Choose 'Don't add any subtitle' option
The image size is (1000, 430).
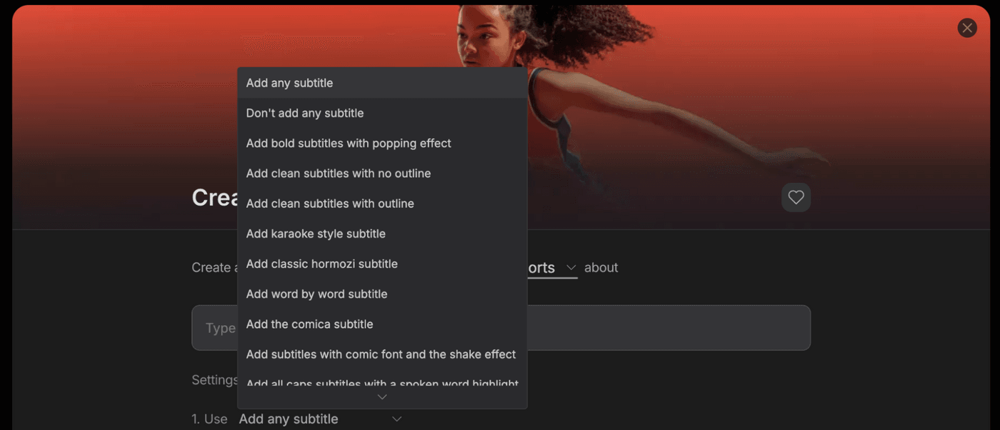coord(382,113)
